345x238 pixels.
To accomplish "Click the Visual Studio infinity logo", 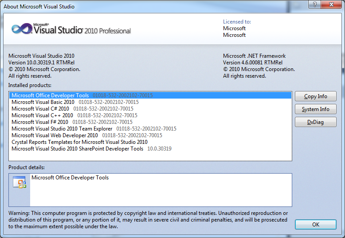I will [22, 29].
